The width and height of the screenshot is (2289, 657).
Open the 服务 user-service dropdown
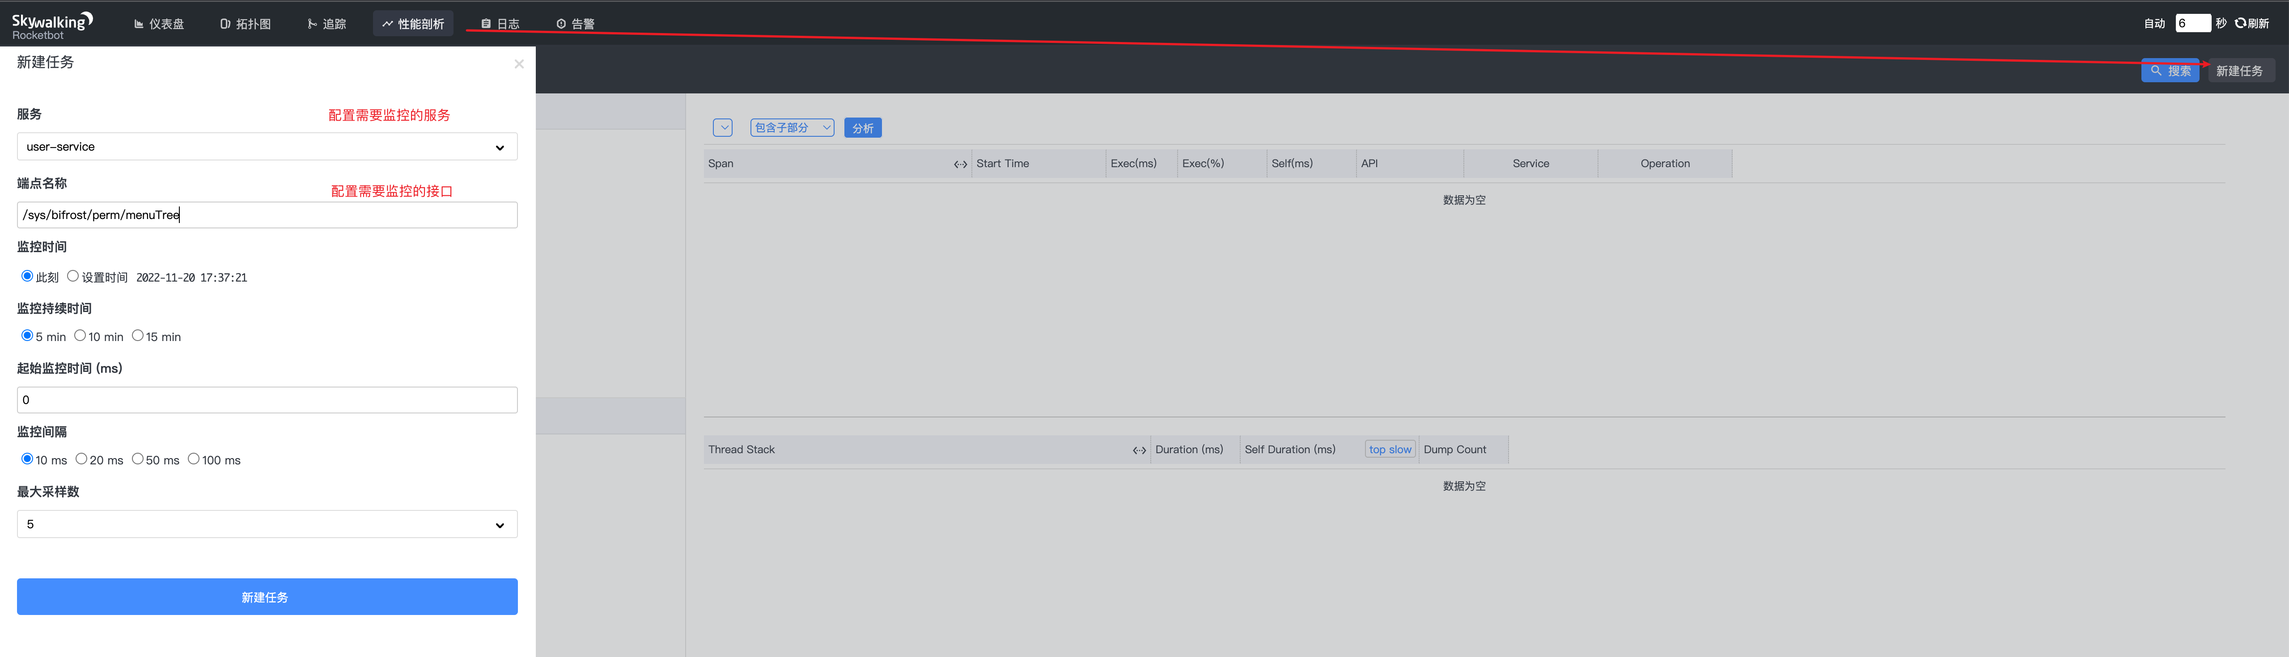tap(267, 147)
